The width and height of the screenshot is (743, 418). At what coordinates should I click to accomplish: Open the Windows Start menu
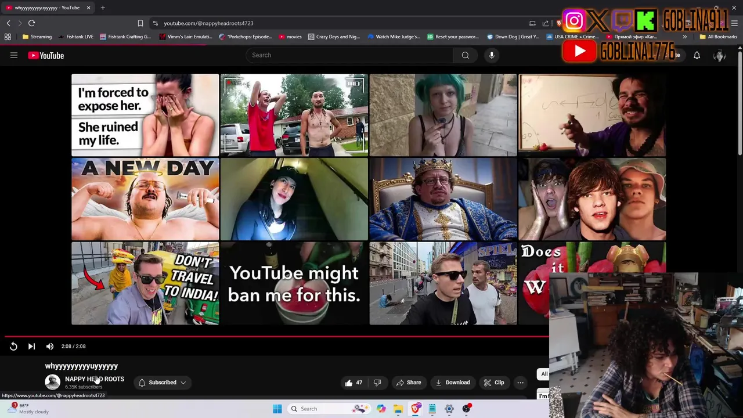(x=277, y=409)
